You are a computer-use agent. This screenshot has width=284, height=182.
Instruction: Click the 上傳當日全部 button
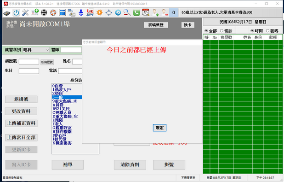22,137
